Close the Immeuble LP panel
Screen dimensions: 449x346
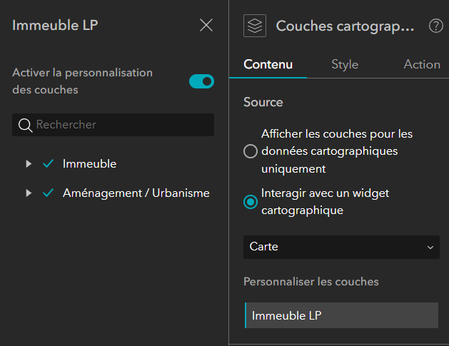point(206,26)
